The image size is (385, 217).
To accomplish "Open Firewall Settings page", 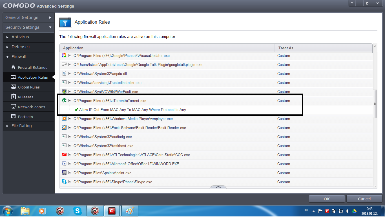I will [x=28, y=67].
